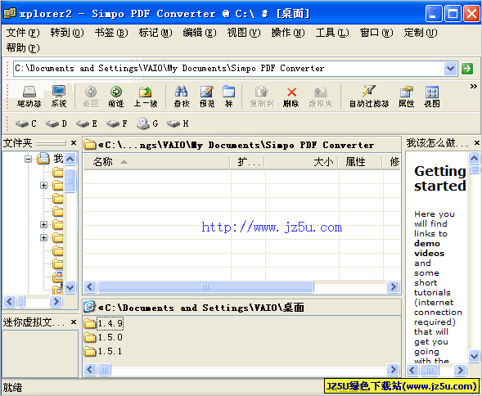
Task: Open the address bar dropdown arrow
Action: point(451,68)
